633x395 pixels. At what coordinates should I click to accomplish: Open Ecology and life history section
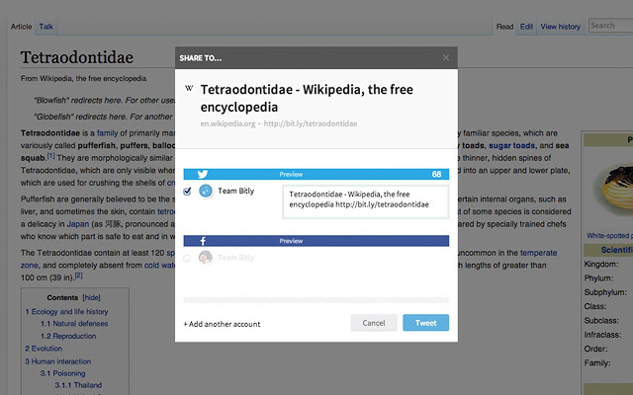pyautogui.click(x=66, y=312)
